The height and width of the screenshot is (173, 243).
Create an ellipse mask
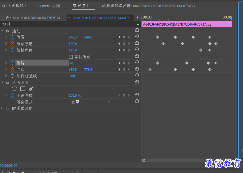tap(14, 89)
